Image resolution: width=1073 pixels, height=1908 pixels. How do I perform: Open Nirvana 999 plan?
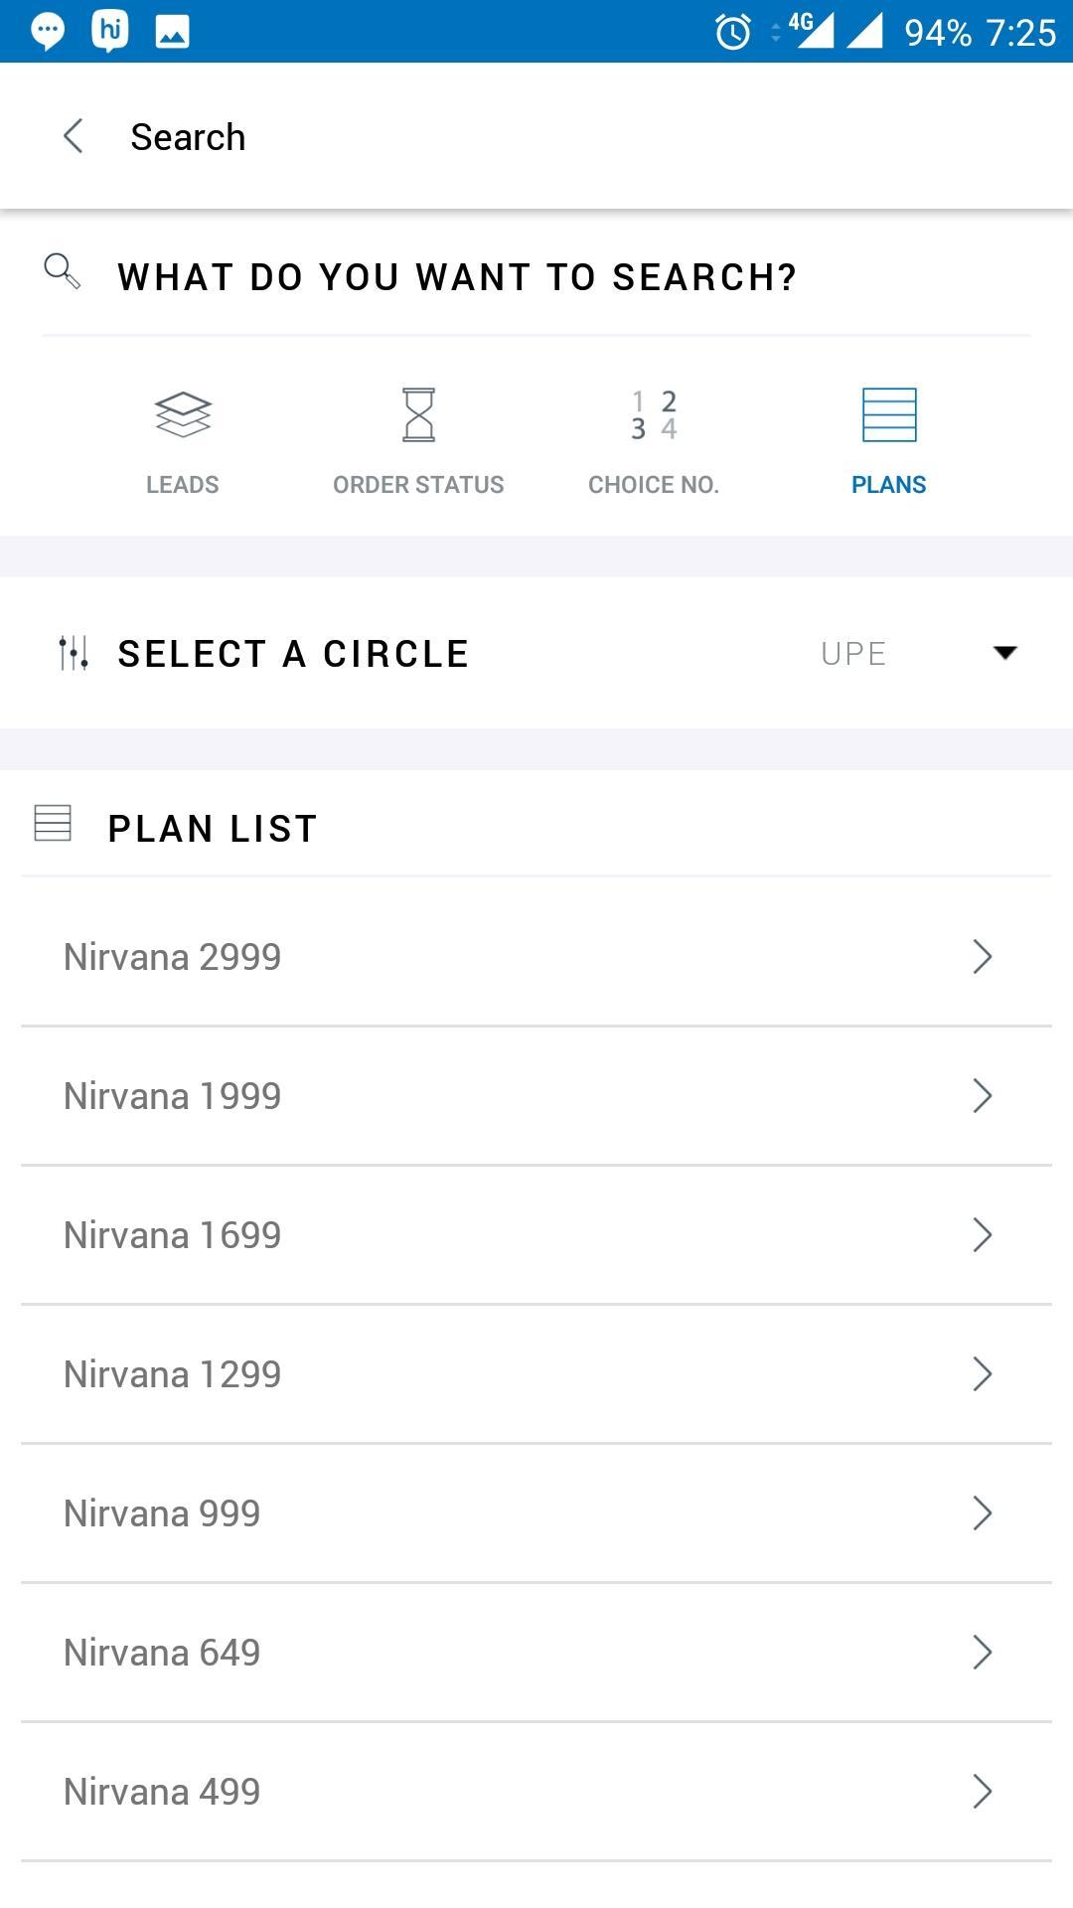(x=536, y=1513)
